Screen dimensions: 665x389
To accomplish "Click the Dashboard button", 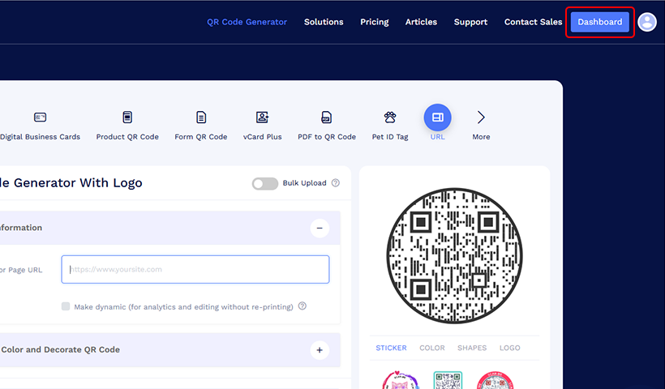I will point(599,22).
